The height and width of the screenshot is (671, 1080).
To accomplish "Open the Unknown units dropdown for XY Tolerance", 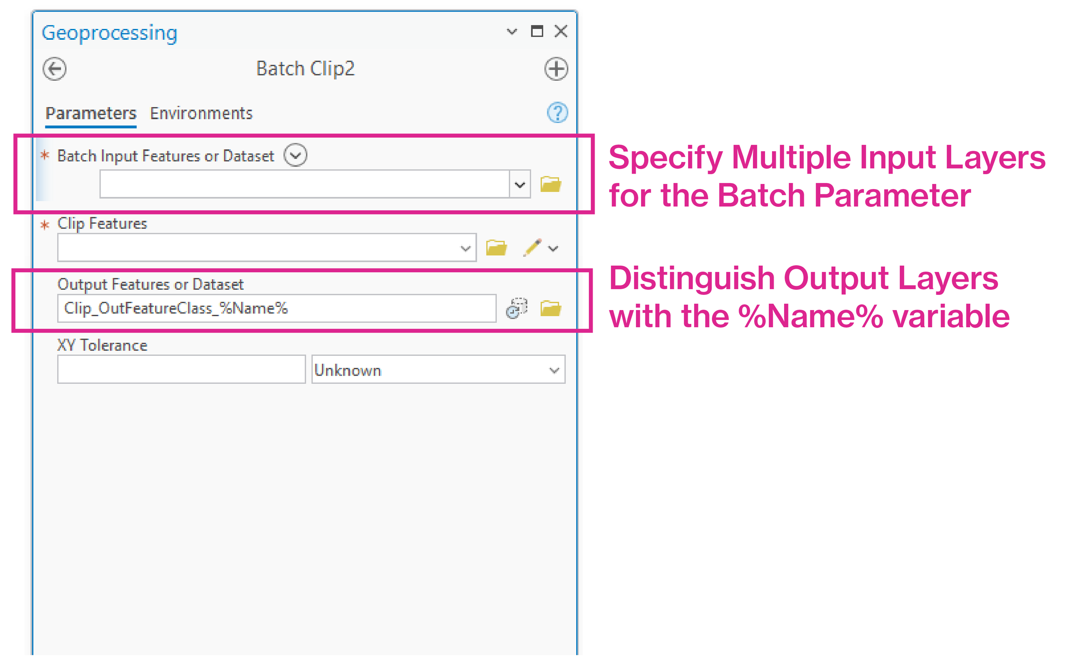I will 553,370.
